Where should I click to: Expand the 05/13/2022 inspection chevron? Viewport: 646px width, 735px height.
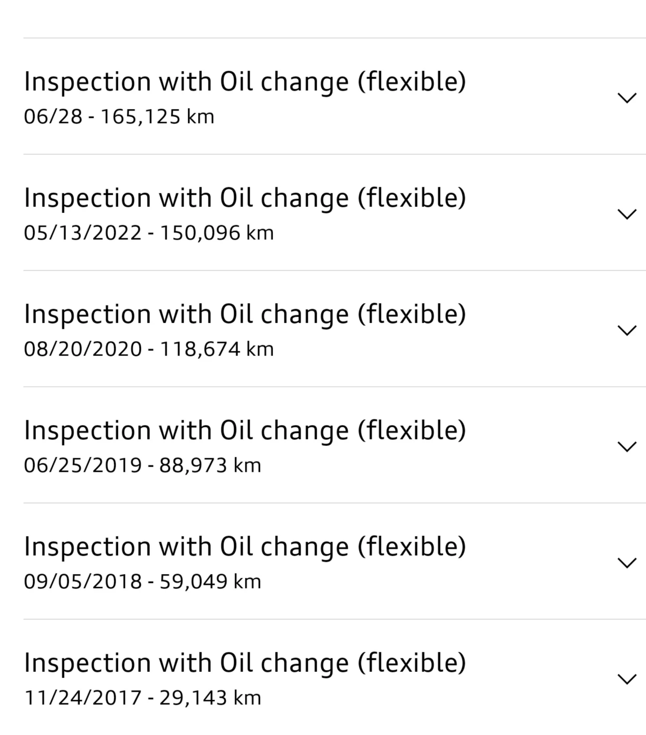[627, 214]
